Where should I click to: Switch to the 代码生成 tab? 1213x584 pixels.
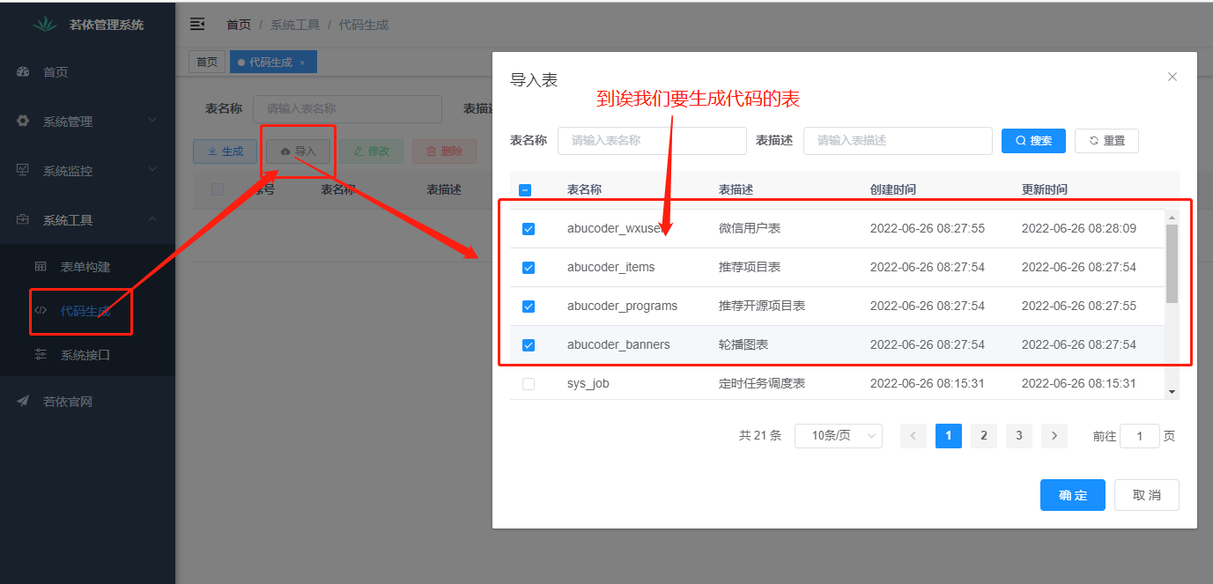tap(272, 63)
